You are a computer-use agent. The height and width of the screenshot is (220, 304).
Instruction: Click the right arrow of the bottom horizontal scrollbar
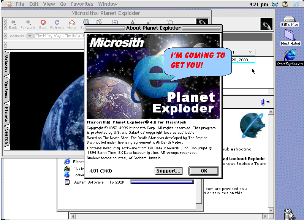(x=265, y=216)
